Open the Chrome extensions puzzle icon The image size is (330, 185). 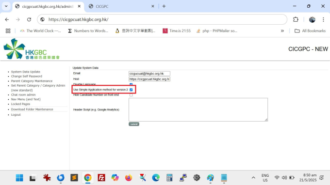point(296,19)
